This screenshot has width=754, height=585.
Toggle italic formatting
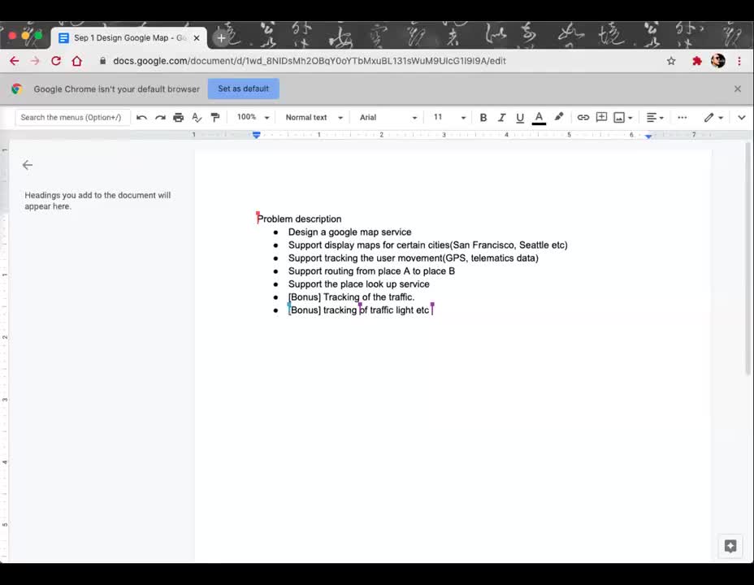click(x=501, y=117)
